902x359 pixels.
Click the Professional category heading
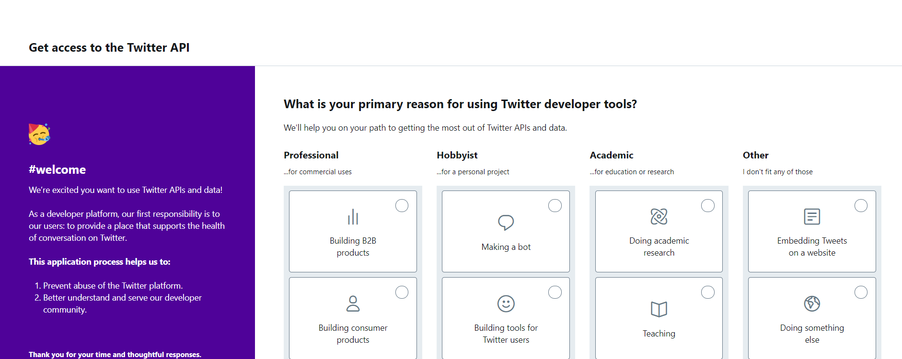coord(311,155)
